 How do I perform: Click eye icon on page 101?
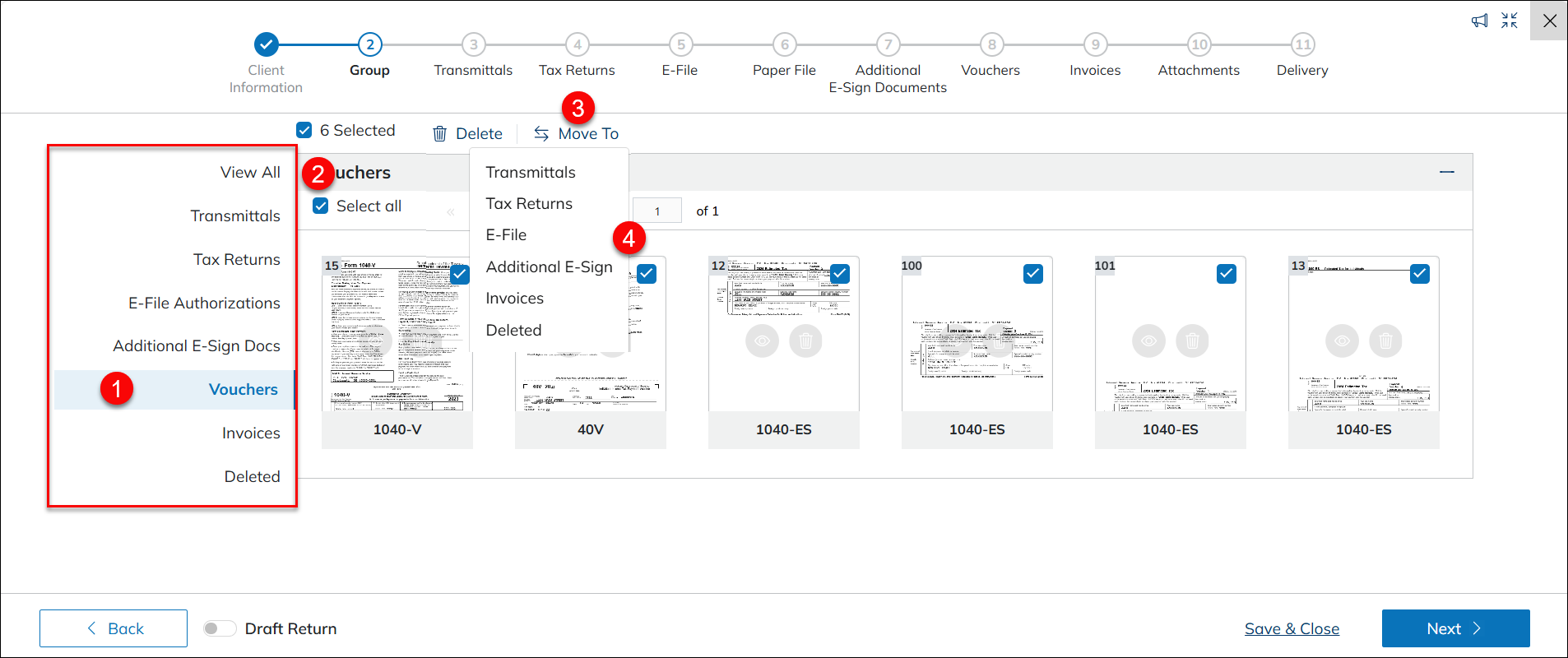1148,341
